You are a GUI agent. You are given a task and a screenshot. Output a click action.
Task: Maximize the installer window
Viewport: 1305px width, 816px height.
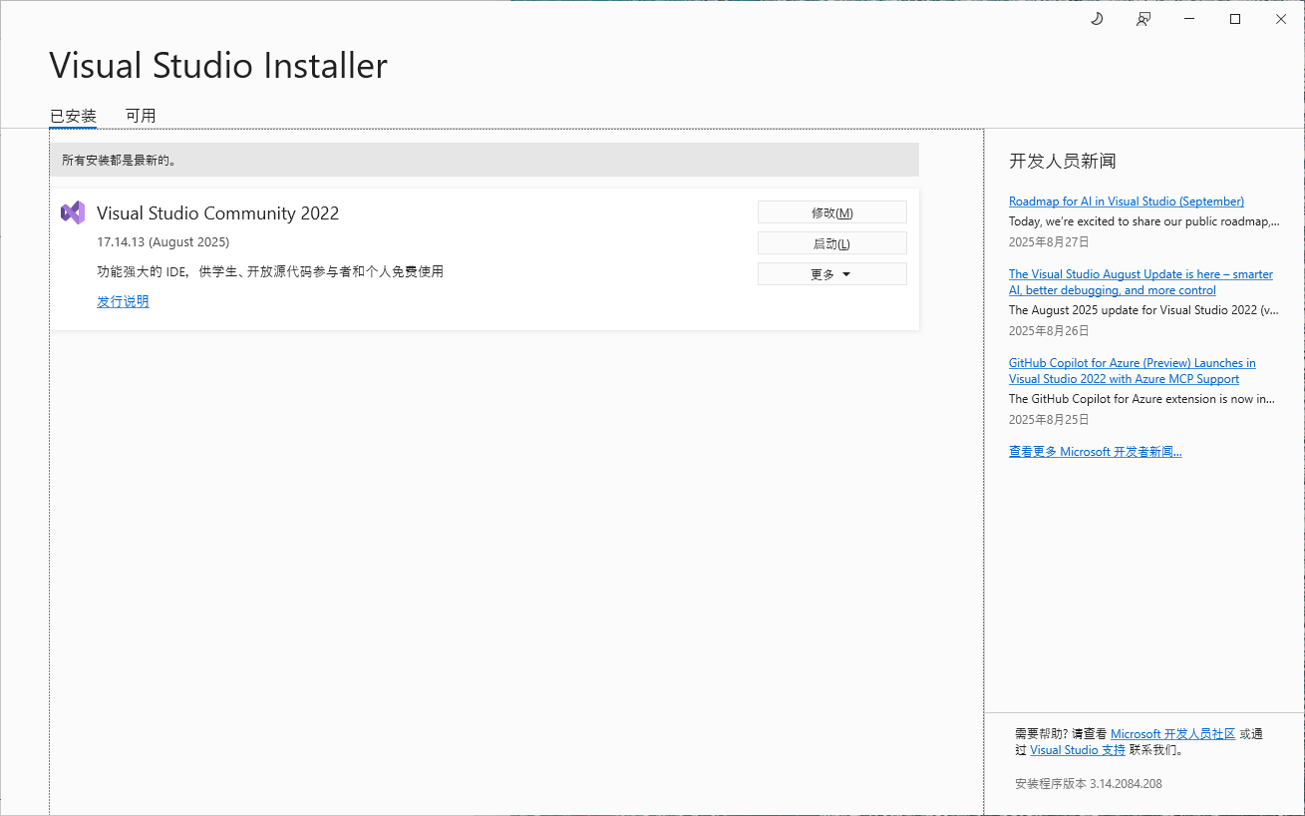point(1235,19)
